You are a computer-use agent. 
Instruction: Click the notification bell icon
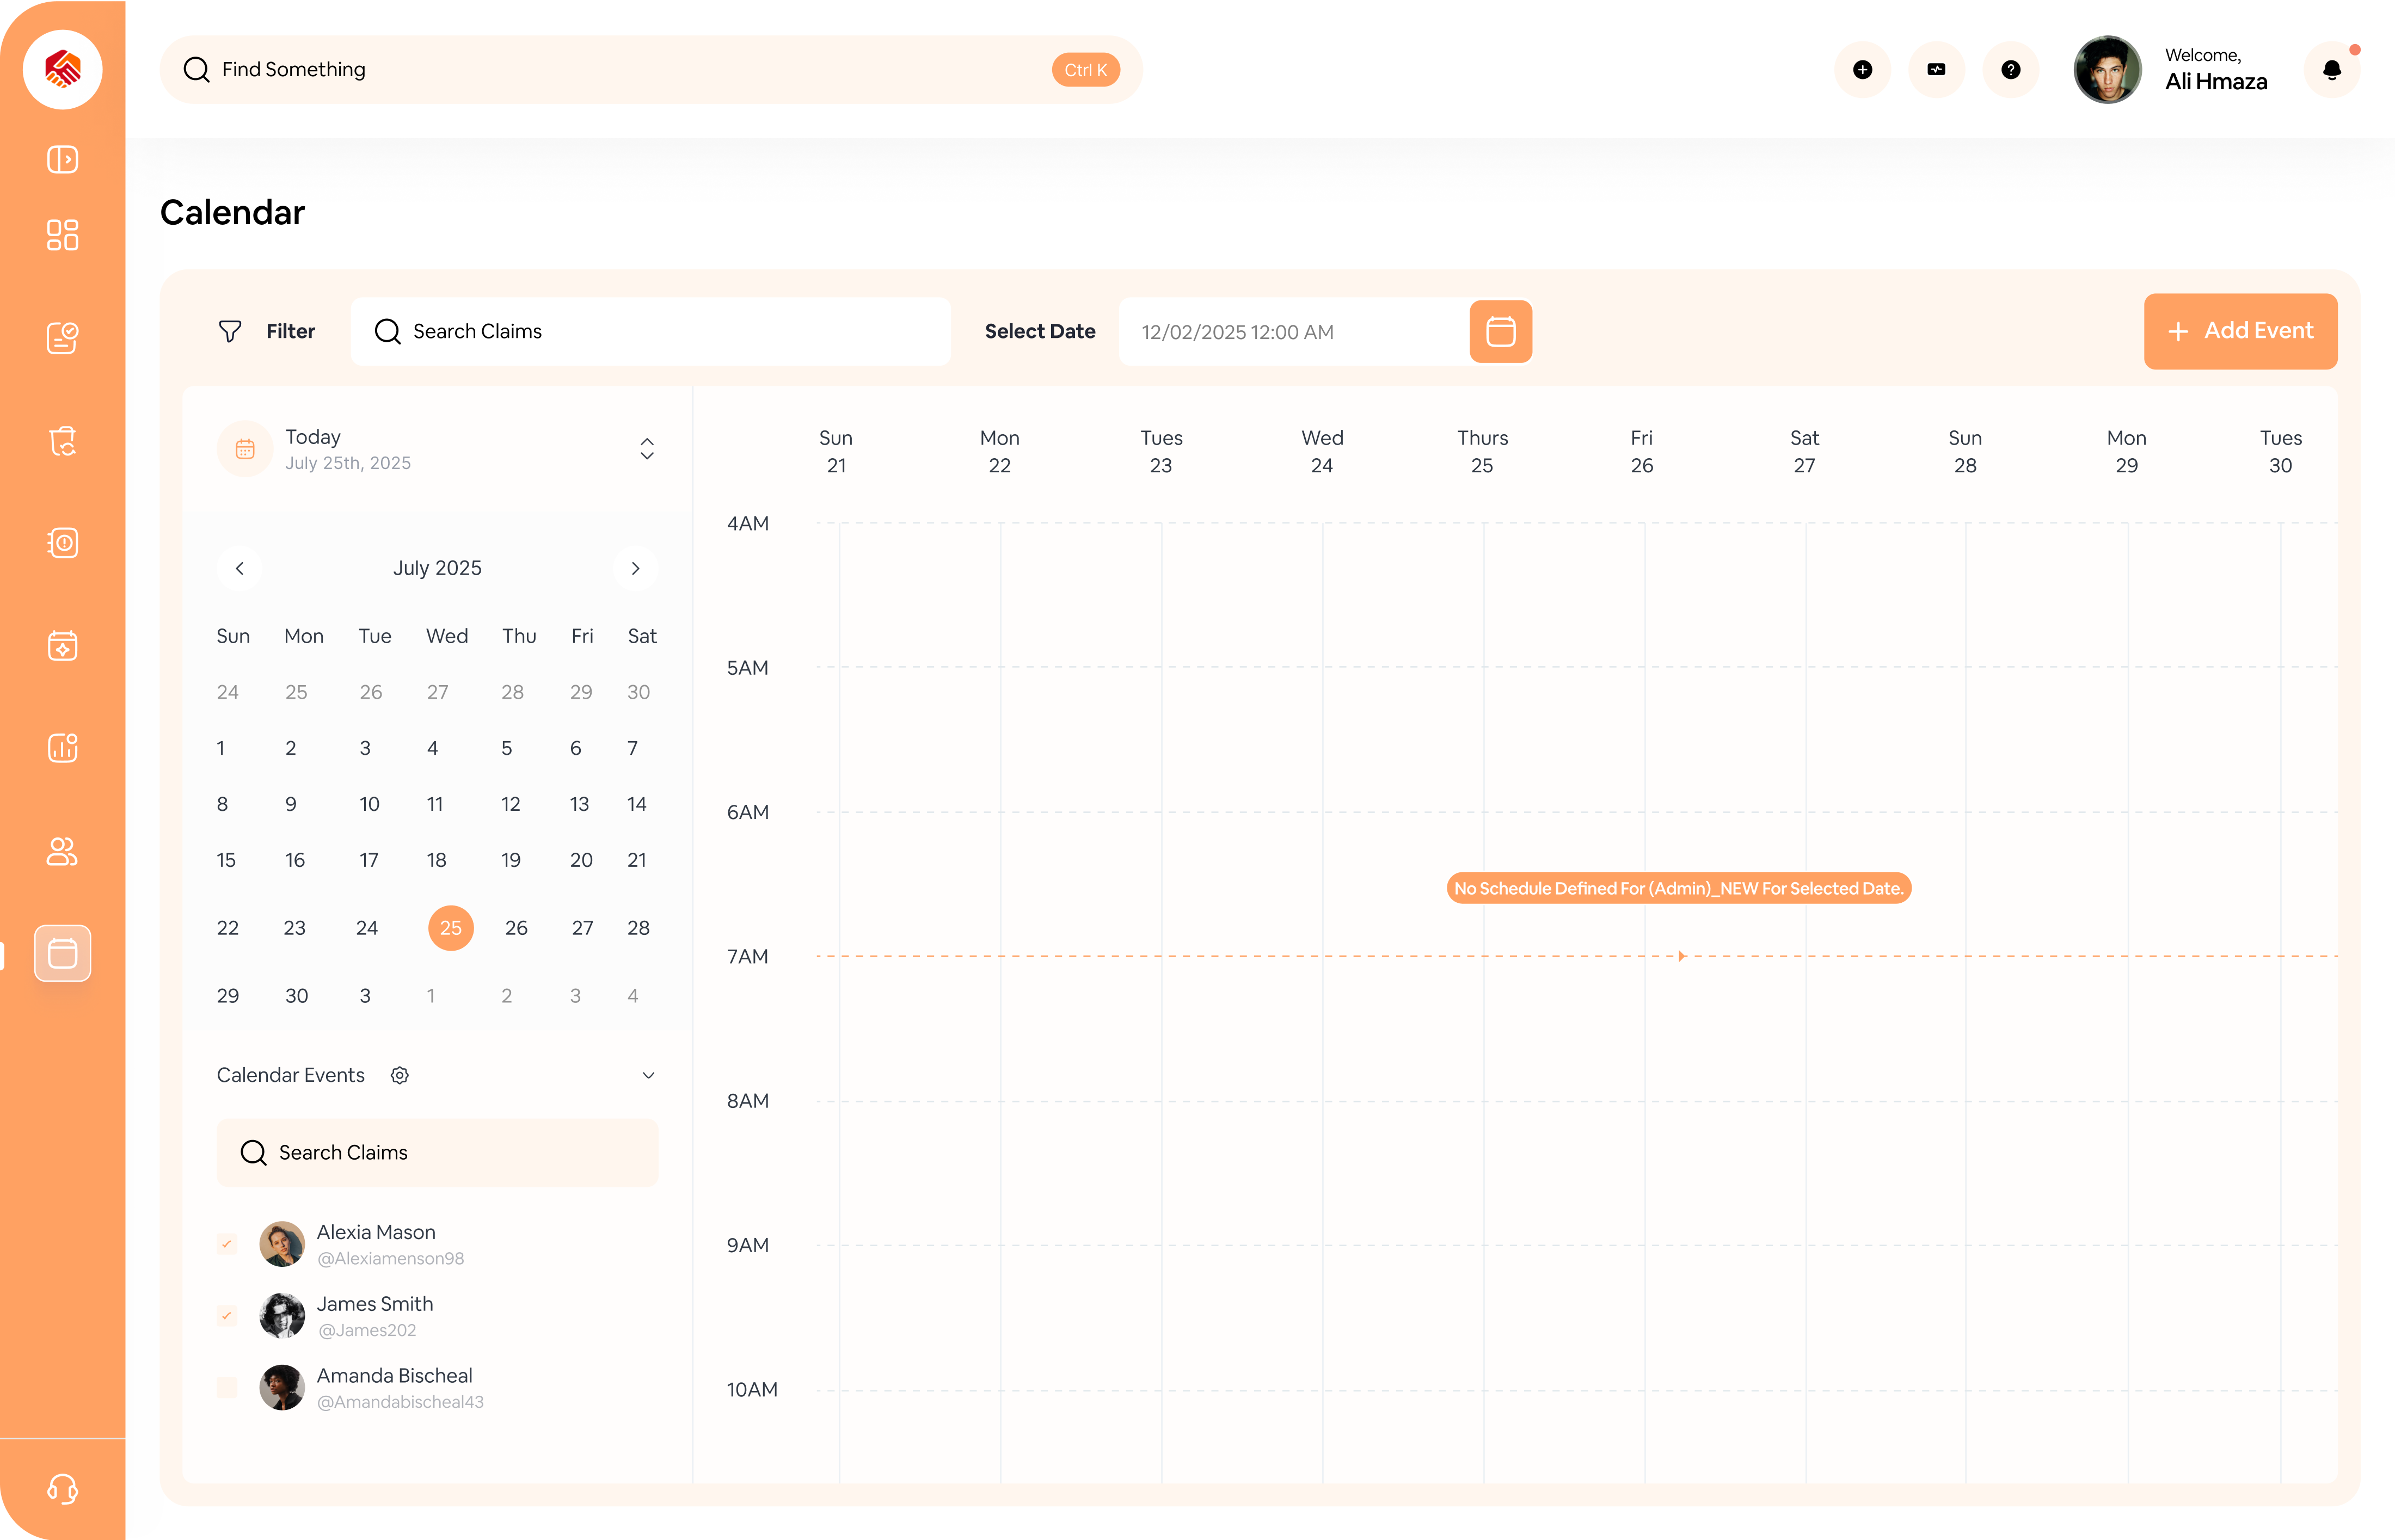coord(2331,70)
